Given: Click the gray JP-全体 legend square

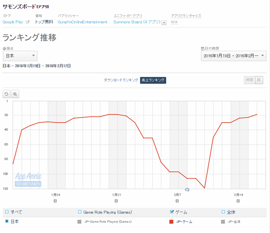Looking at the screenshot, I should pyautogui.click(x=223, y=221).
